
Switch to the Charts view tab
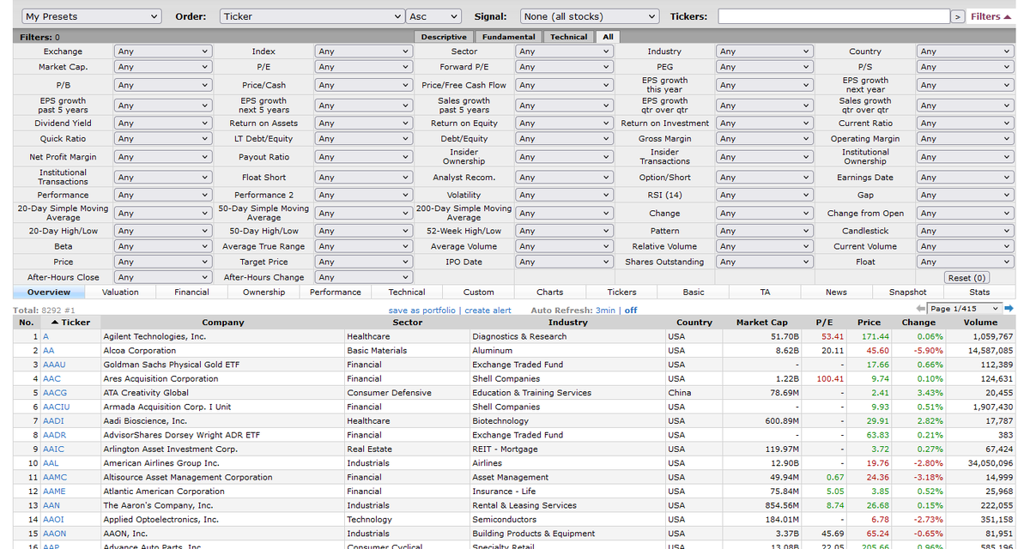tap(550, 293)
